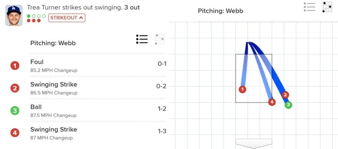Click Trea Turner's player headshot
Screen dimensions: 338x149
click(14, 15)
